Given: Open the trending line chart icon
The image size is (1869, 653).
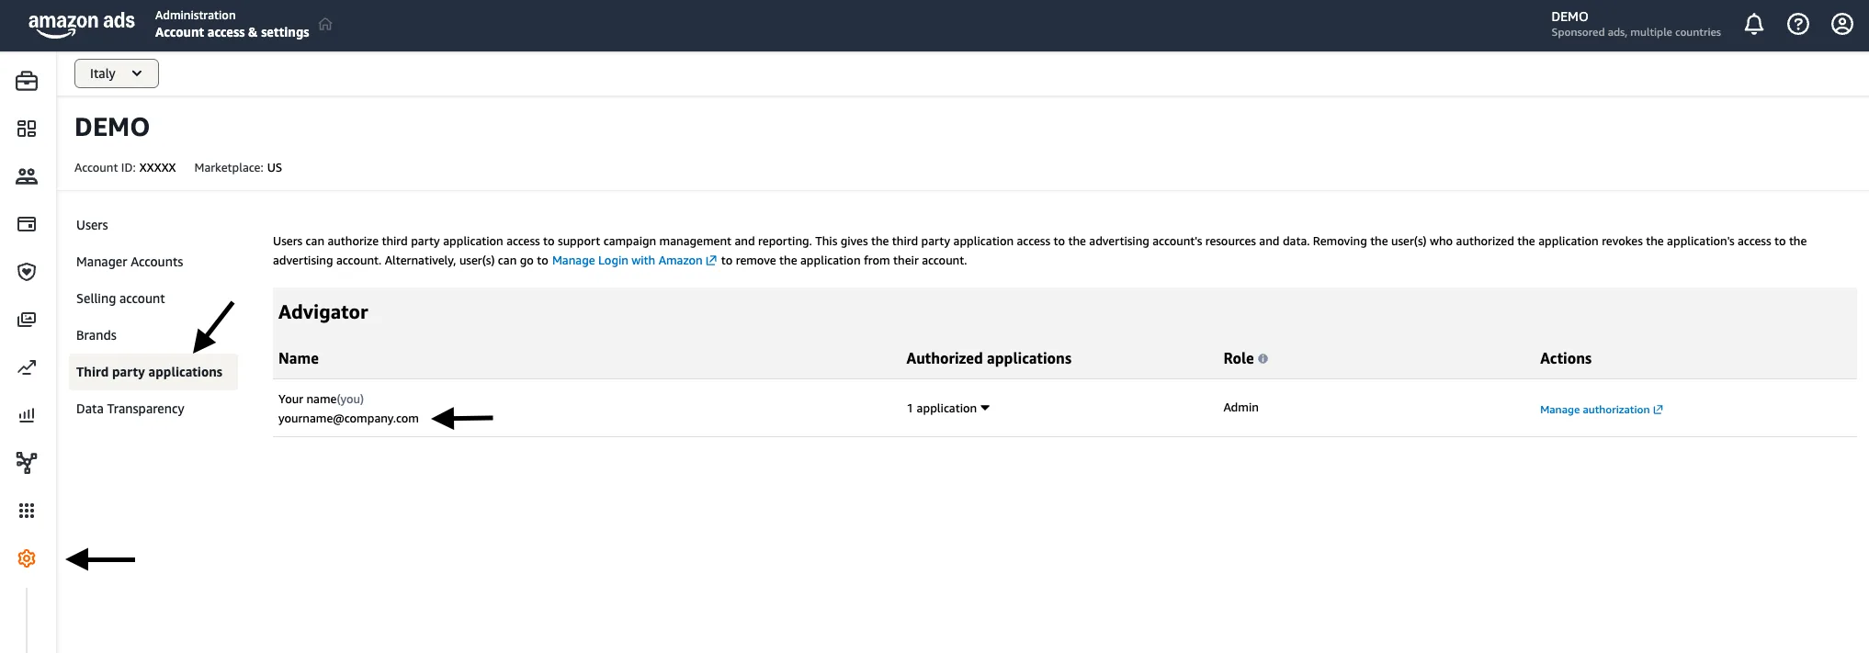Looking at the screenshot, I should 27,367.
